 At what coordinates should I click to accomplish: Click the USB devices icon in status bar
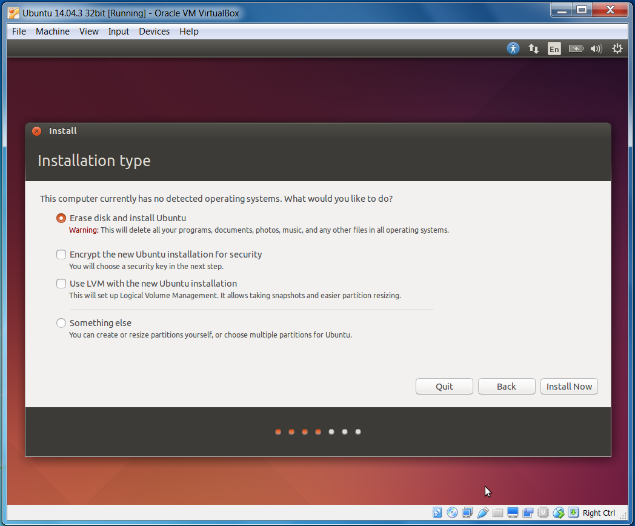[482, 512]
